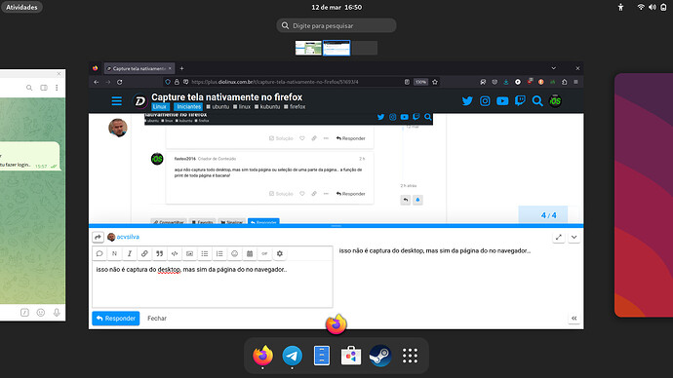
Task: Submit reply with blue Responder button
Action: point(116,319)
